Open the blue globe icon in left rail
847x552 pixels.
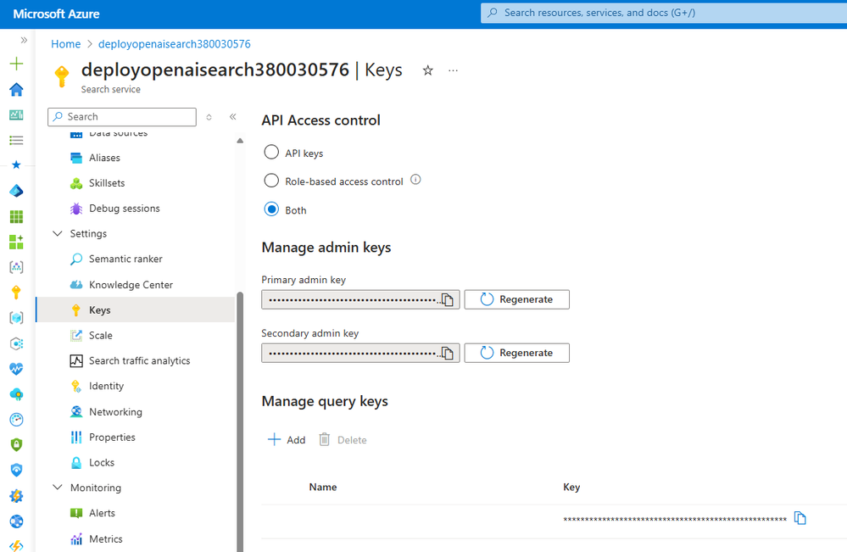tap(17, 521)
